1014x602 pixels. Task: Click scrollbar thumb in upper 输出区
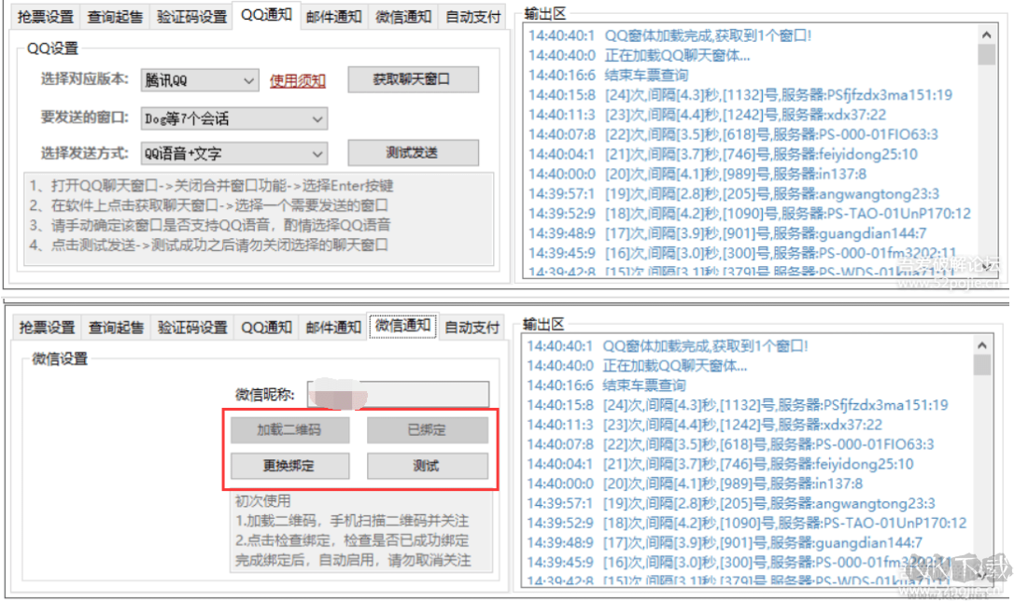tap(986, 55)
